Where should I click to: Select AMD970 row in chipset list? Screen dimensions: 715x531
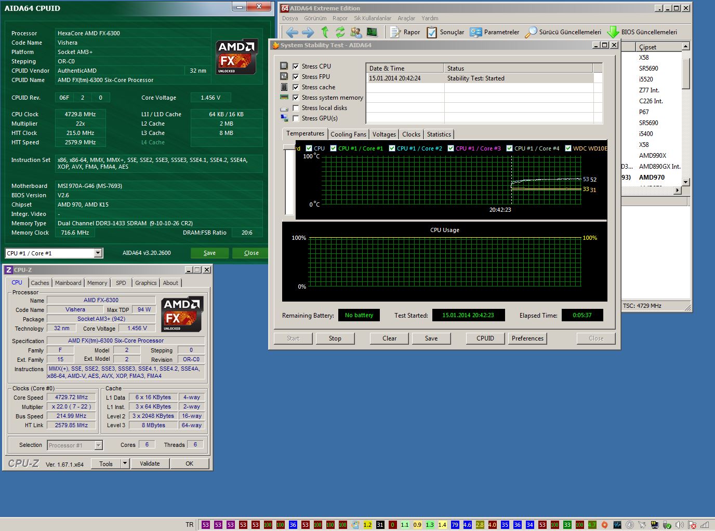[x=652, y=178]
